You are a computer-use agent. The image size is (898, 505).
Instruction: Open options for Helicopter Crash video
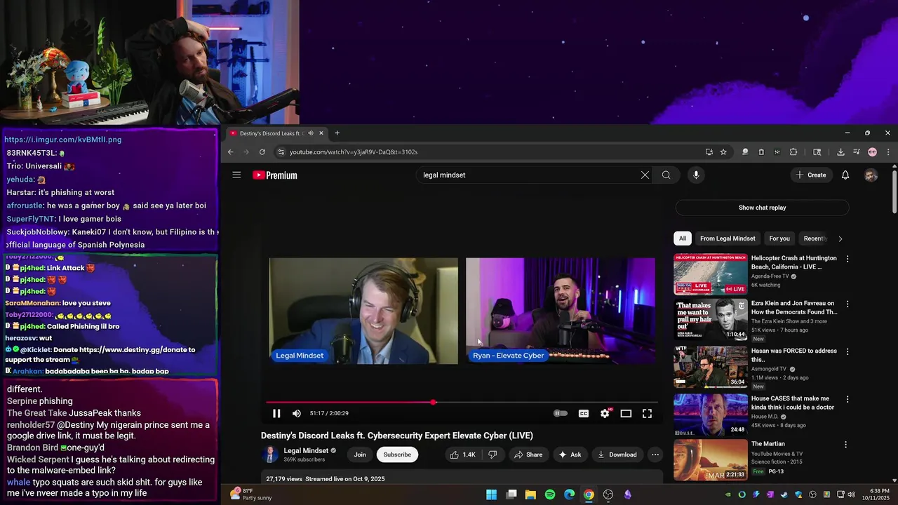847,259
